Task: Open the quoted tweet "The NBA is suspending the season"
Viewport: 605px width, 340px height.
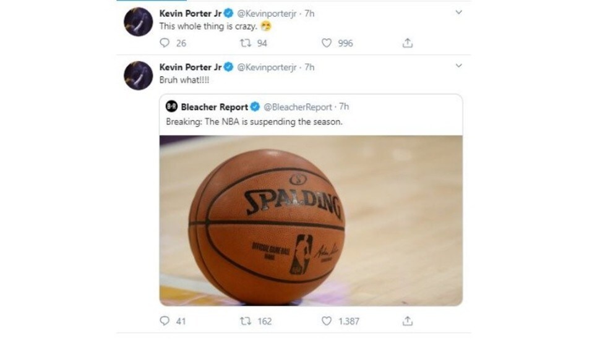Action: coord(254,122)
